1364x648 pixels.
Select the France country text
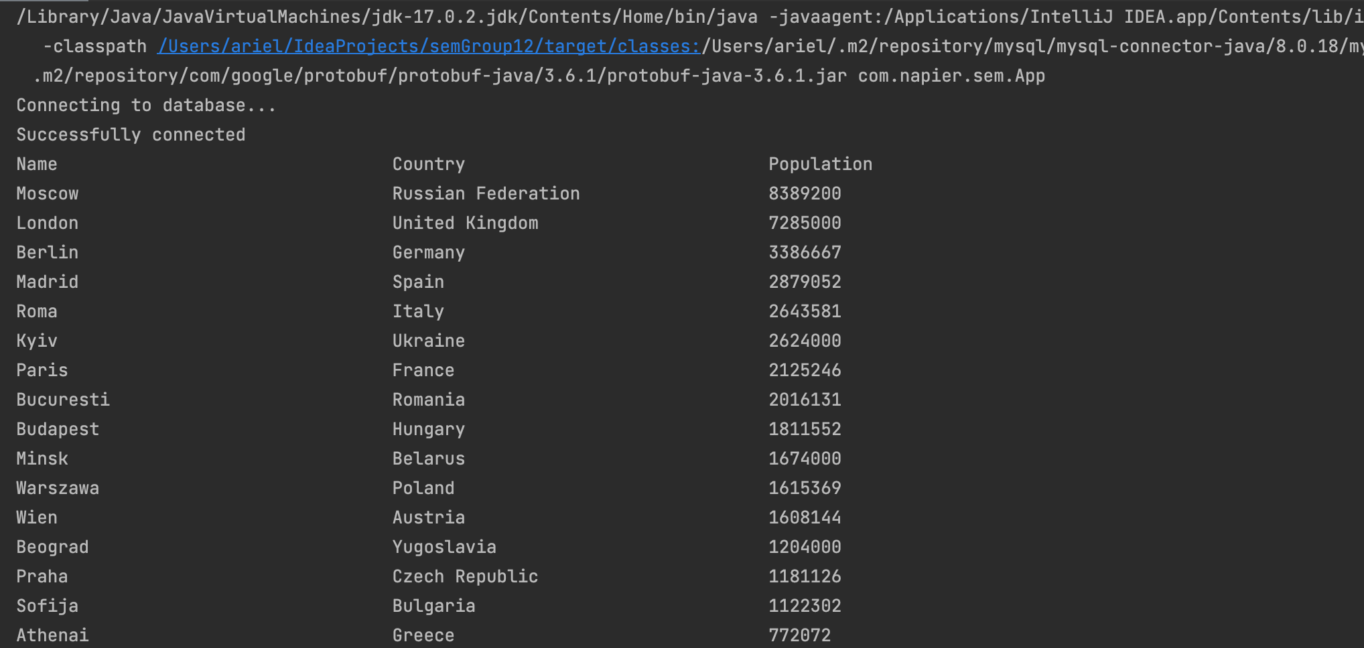423,370
